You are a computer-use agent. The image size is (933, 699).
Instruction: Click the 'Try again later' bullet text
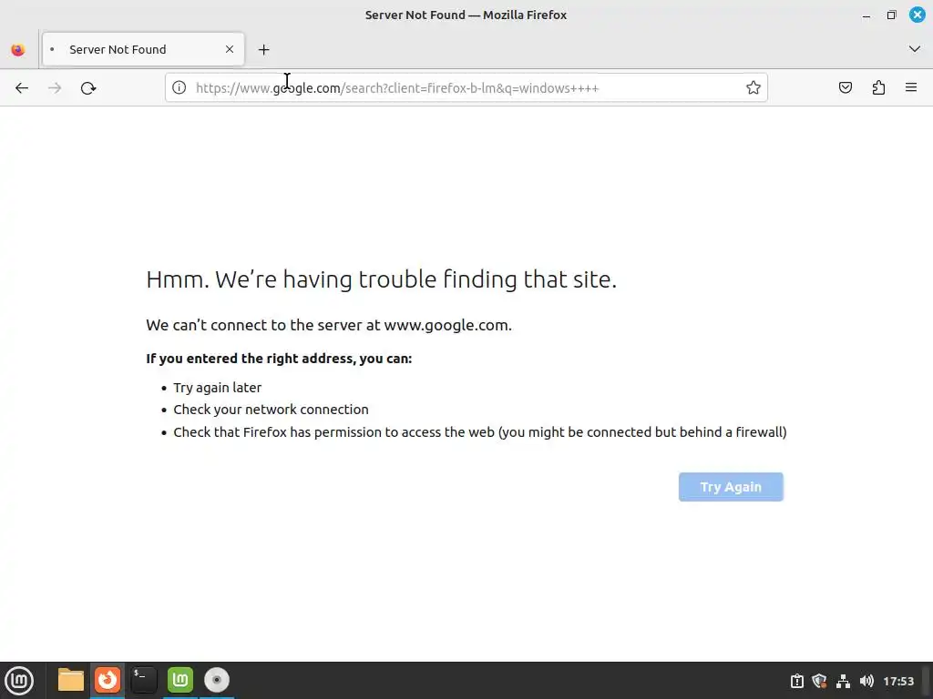click(217, 388)
